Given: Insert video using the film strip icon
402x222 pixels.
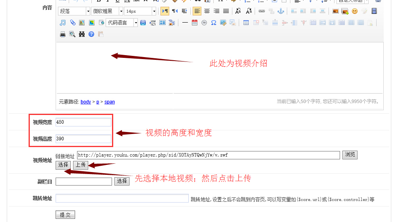Looking at the screenshot, I should point(373,11).
